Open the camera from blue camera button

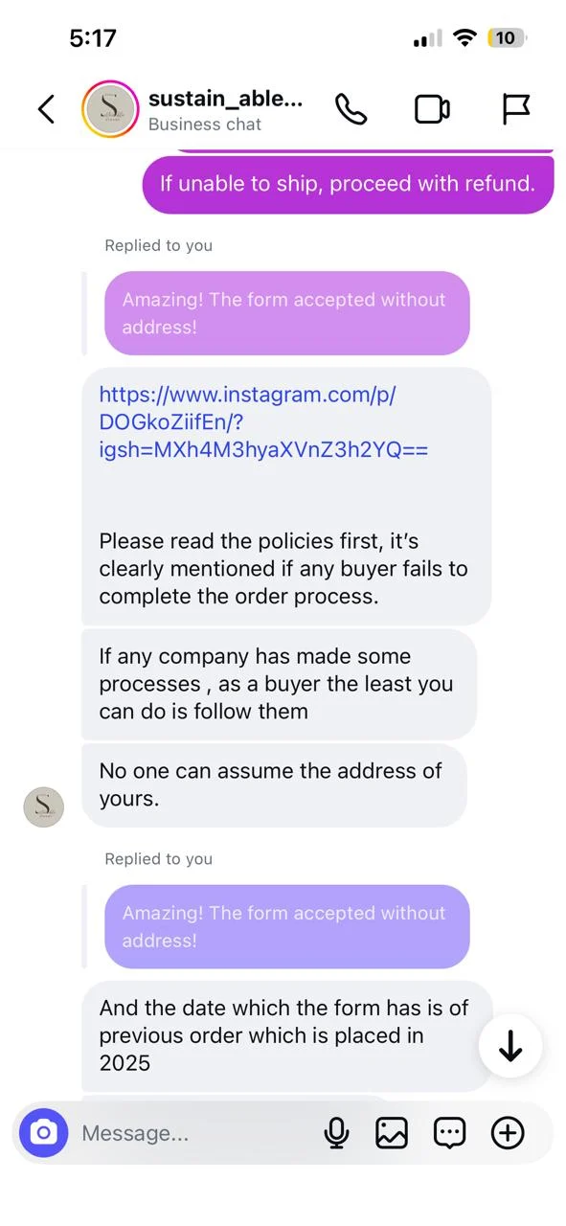coord(43,1133)
